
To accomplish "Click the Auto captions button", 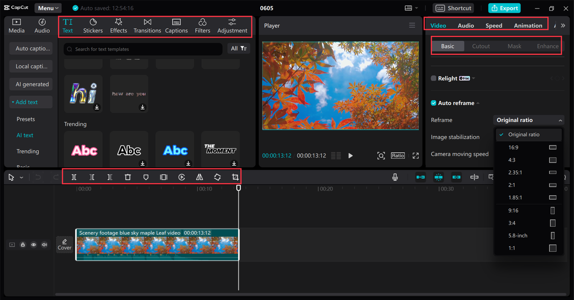I will pos(31,48).
